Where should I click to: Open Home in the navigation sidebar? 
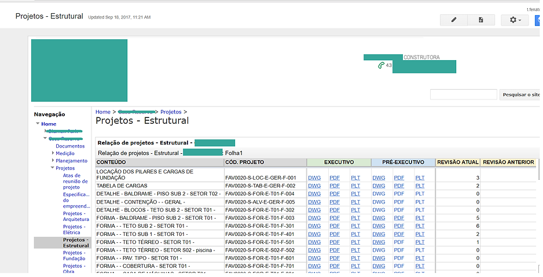pos(49,124)
